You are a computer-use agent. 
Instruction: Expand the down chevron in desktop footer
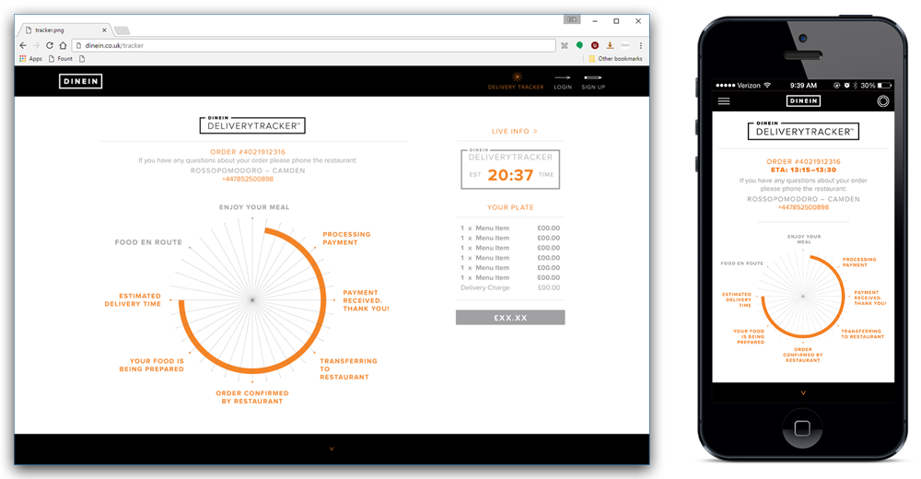(x=331, y=449)
